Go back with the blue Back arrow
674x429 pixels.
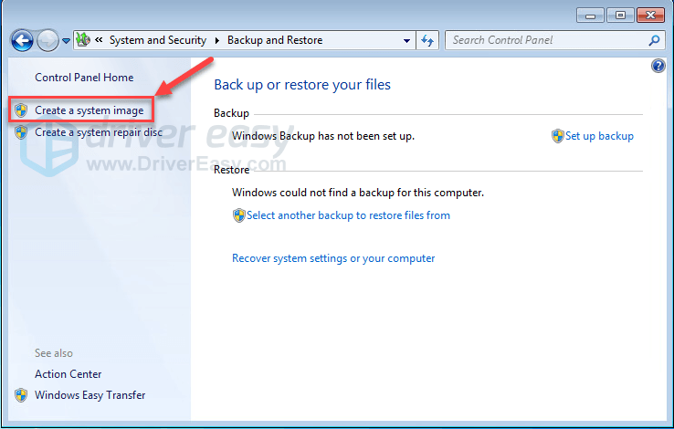click(22, 41)
